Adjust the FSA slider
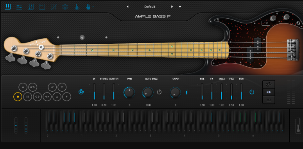Viewport: 303px width, 149px height. (x=231, y=92)
